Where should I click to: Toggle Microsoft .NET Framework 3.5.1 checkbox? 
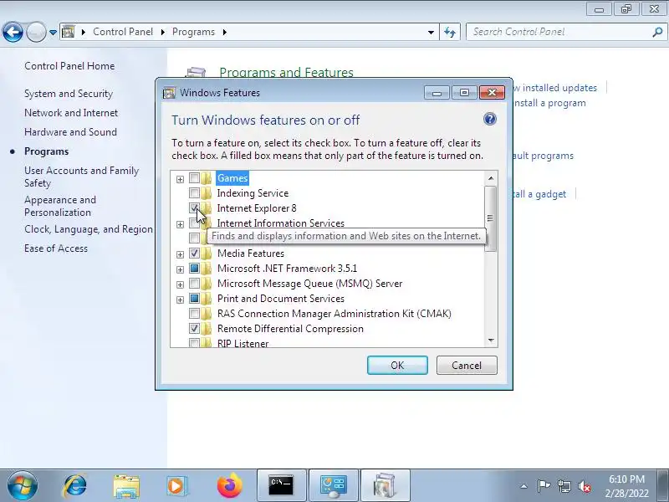194,269
